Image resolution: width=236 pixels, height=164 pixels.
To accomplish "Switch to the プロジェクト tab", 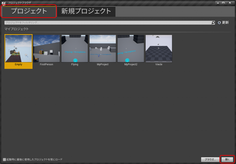I will (29, 11).
